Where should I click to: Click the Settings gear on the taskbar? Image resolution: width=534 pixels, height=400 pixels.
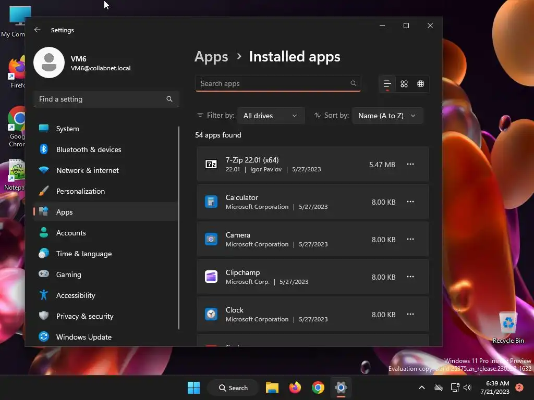(341, 387)
